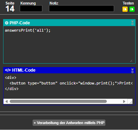Click the OK indicator in PHP-Code header
Screen dimensions: 138x130
coord(132,23)
